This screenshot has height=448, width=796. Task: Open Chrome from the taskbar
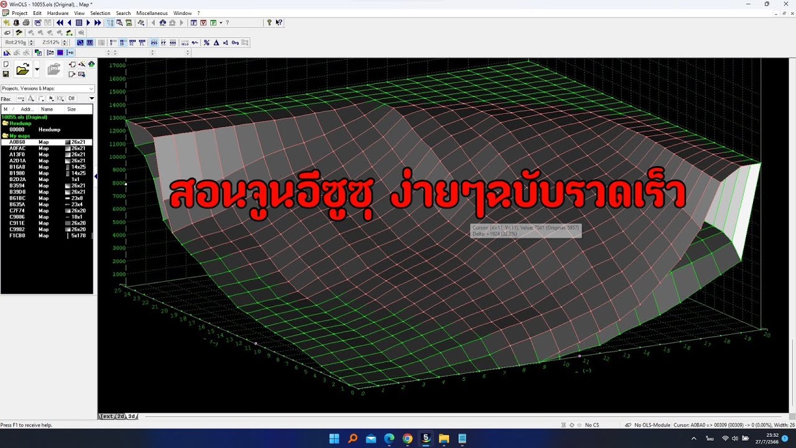click(x=407, y=439)
